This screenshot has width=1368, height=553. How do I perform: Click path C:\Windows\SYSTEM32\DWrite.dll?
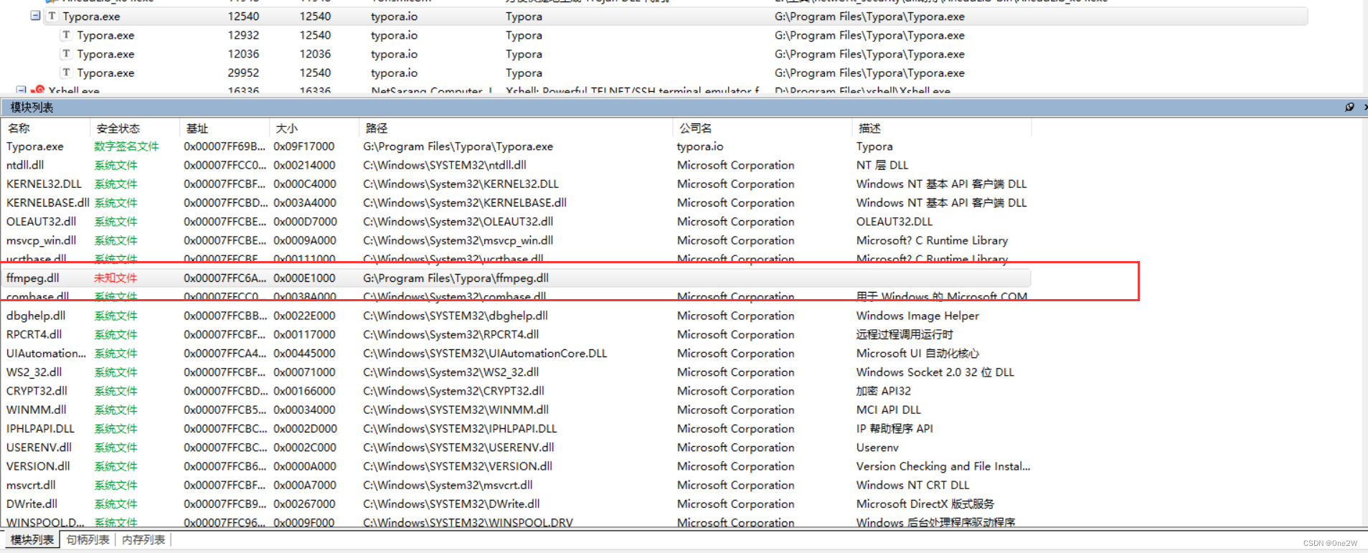(x=451, y=504)
